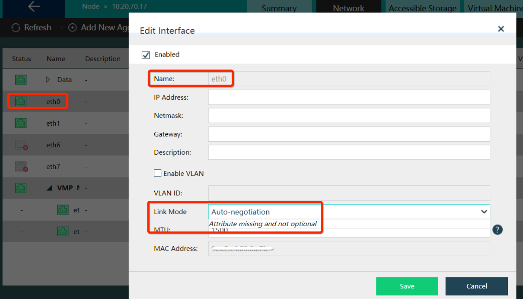Screen dimensions: 523x301
Task: Click the MTU input field
Action: 349,232
